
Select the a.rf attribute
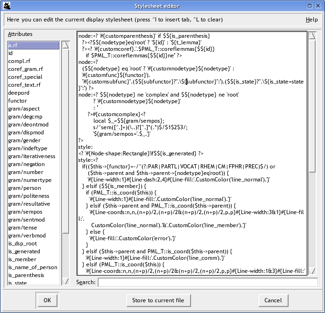coord(34,45)
